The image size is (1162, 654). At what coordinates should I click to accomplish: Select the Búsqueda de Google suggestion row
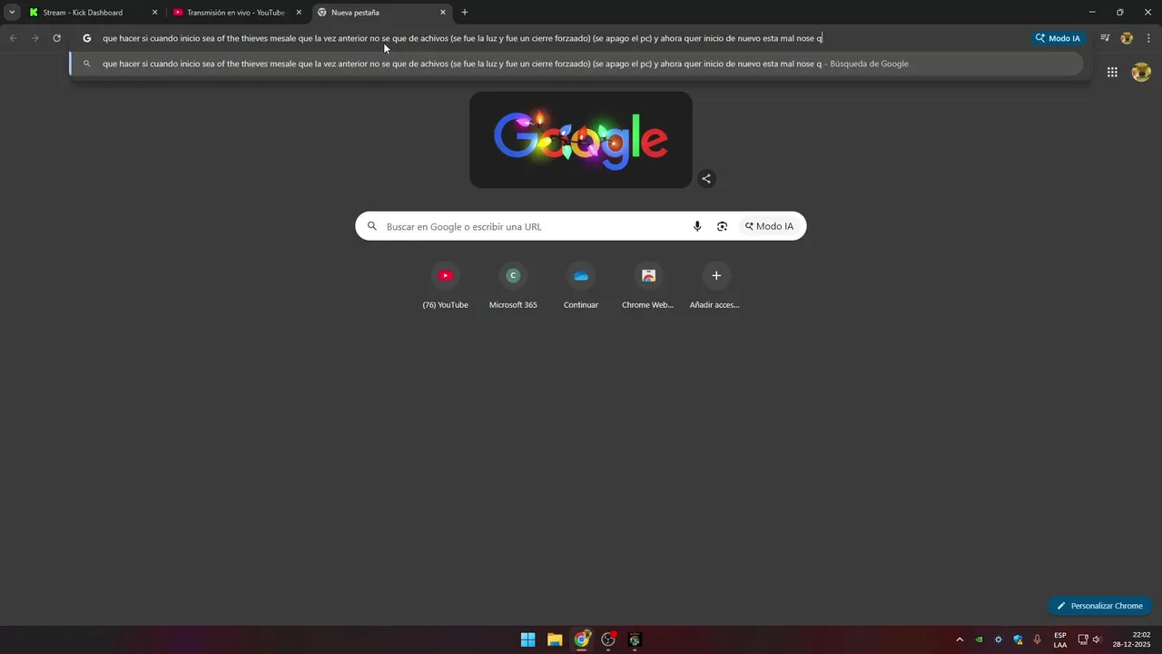pyautogui.click(x=576, y=64)
